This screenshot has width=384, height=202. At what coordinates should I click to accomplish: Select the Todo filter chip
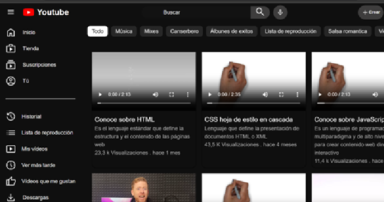point(97,32)
